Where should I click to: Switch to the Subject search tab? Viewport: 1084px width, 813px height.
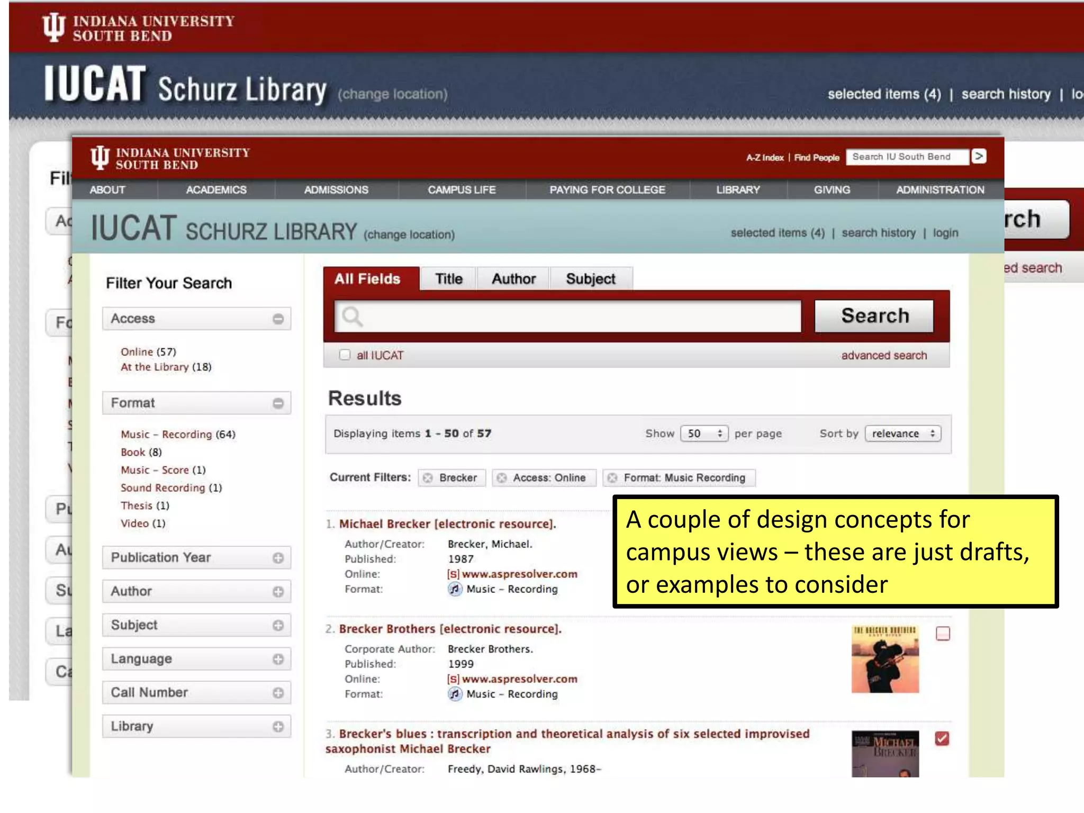coord(591,279)
